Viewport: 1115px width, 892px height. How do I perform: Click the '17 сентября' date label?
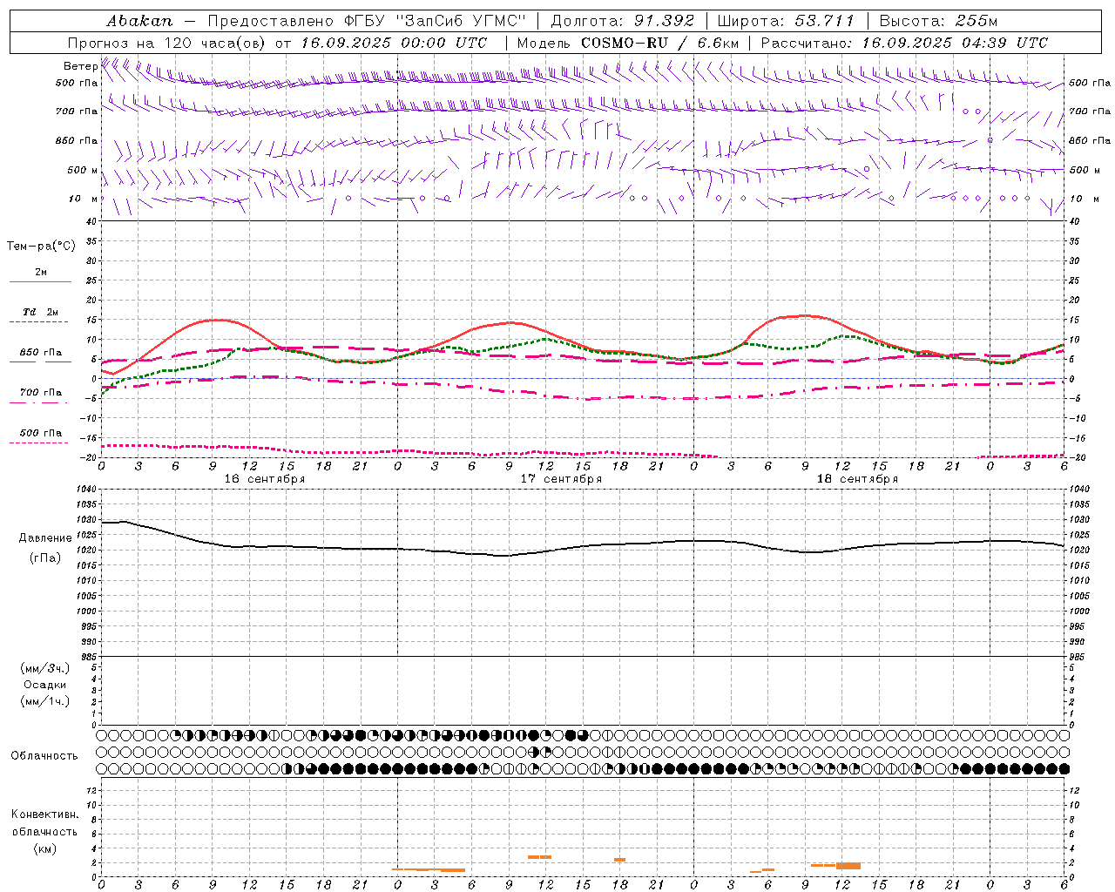561,479
